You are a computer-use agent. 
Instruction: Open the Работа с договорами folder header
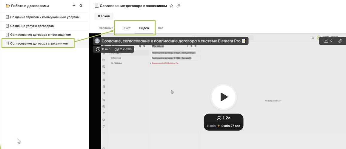coord(27,6)
